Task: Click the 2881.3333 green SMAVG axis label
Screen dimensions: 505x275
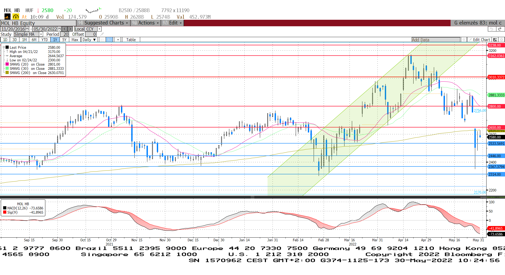Action: pyautogui.click(x=496, y=95)
